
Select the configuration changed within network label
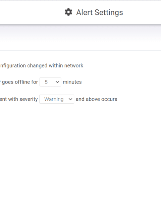(x=42, y=66)
